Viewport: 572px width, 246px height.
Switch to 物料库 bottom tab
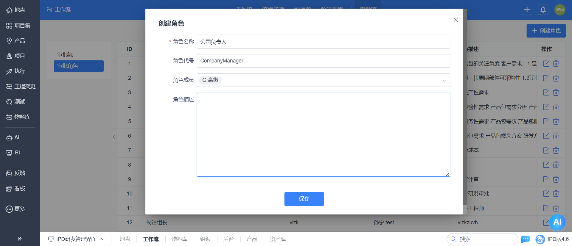point(179,239)
